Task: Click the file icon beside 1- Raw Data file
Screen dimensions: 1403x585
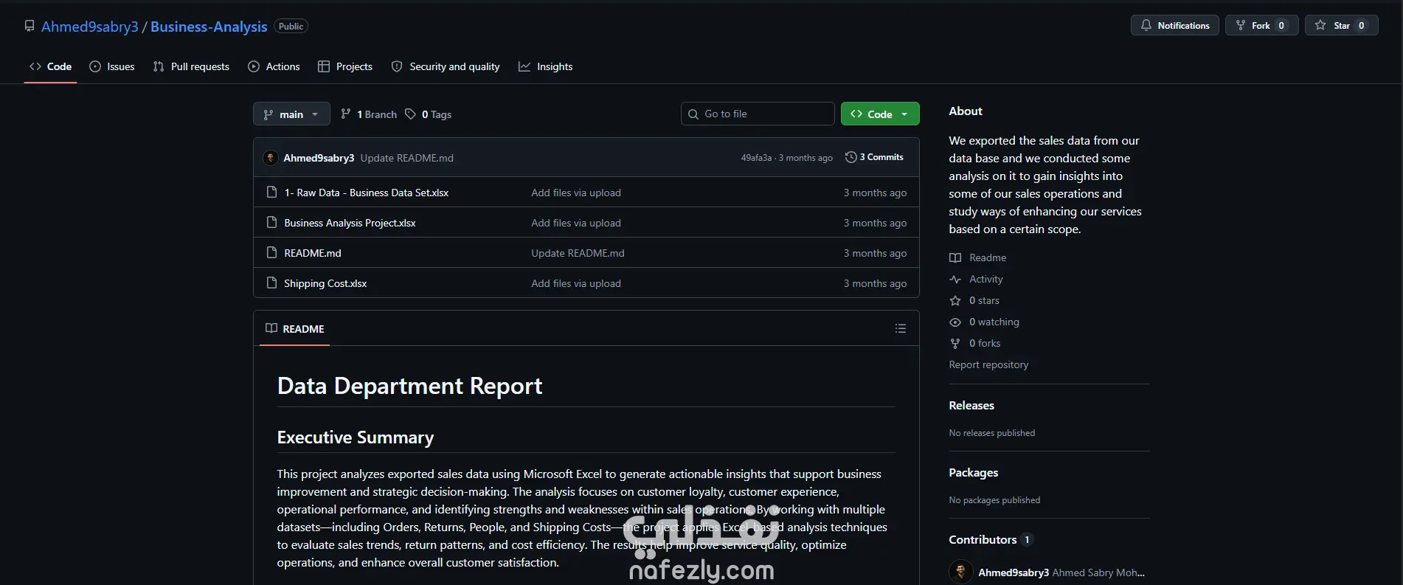Action: 271,193
